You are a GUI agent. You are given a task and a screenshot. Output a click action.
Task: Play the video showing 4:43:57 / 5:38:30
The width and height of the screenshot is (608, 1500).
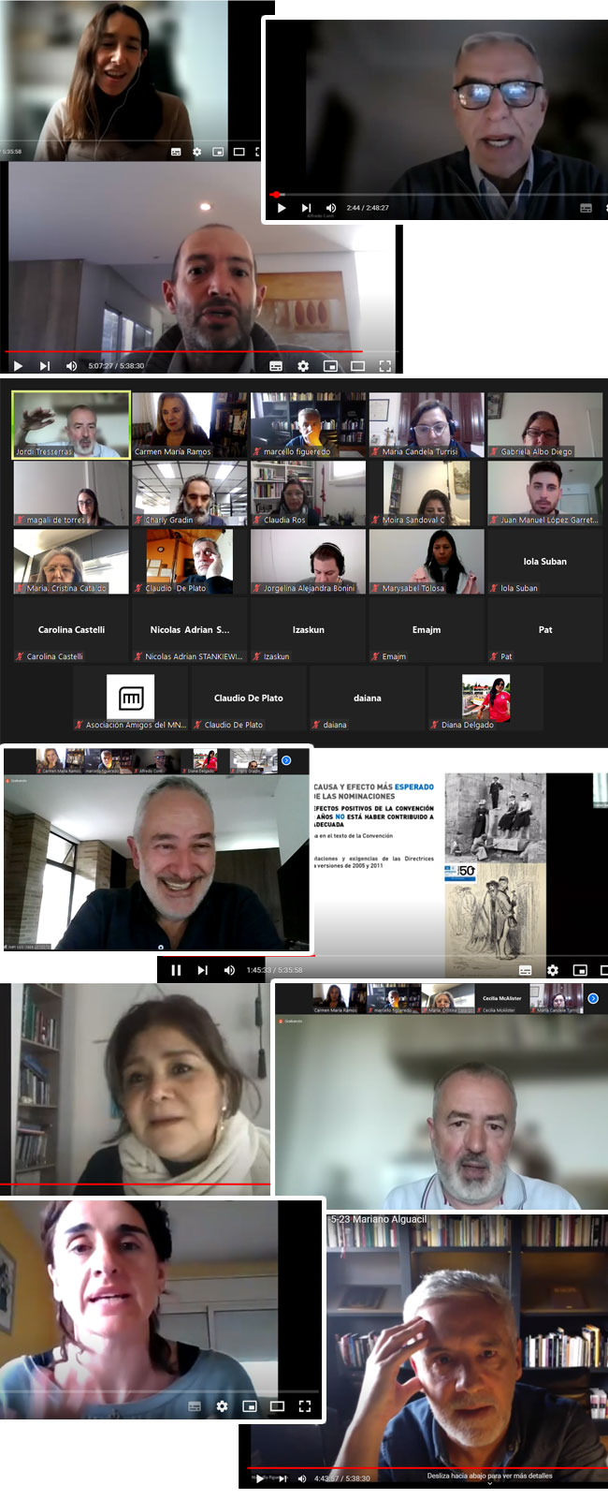[x=260, y=1478]
